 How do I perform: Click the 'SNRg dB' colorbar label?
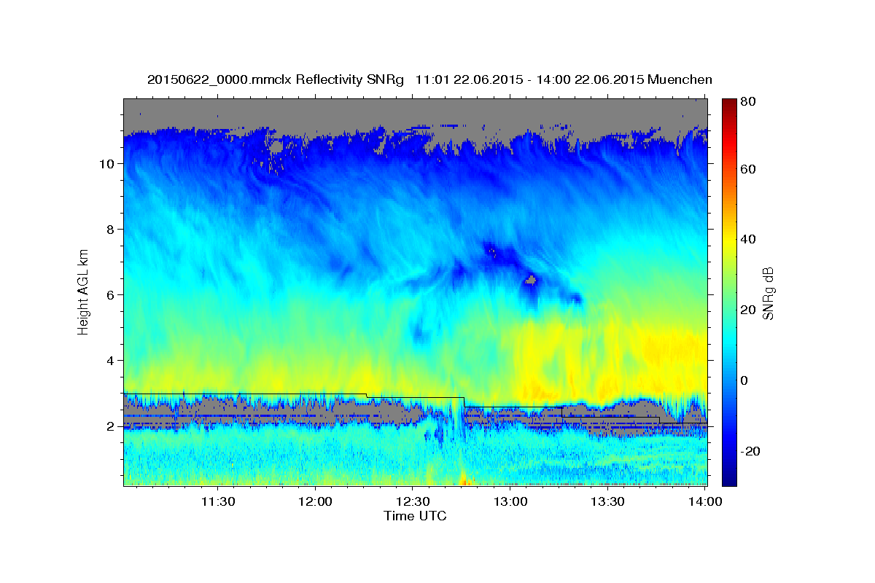[x=767, y=292]
